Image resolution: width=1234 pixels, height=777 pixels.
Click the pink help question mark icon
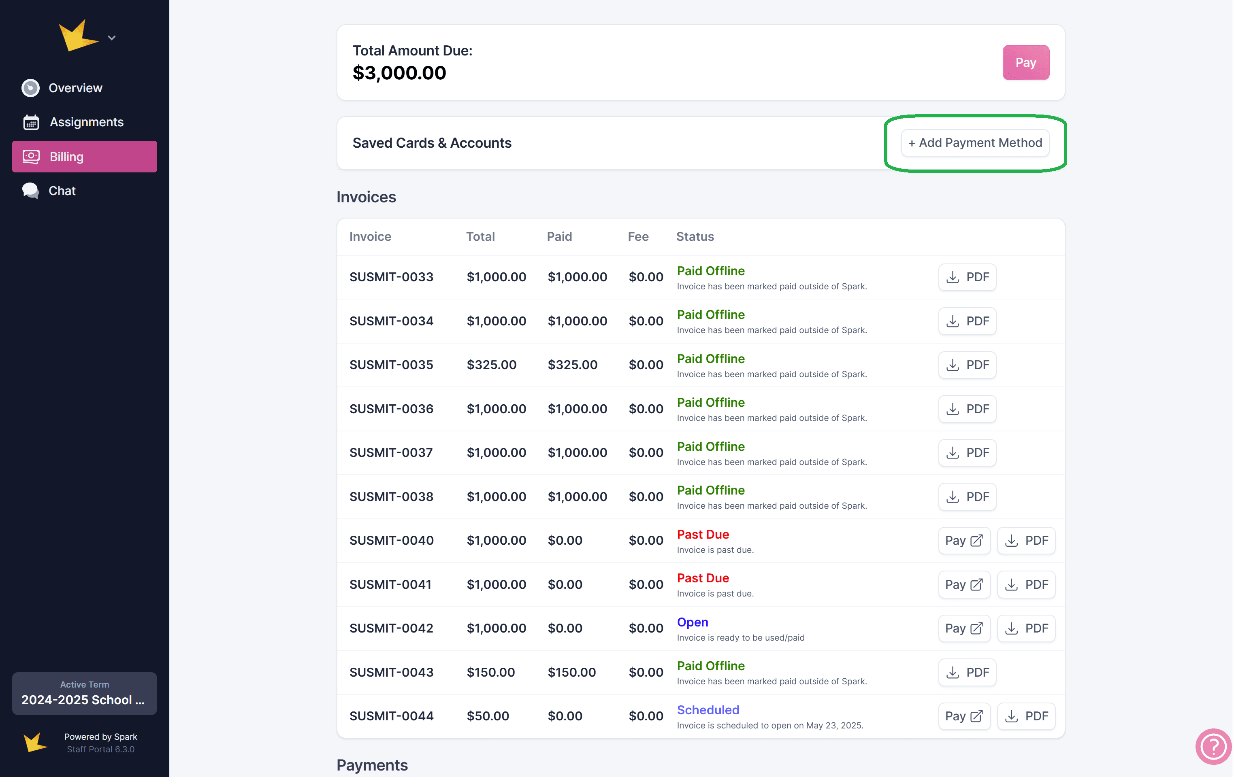[x=1213, y=746]
